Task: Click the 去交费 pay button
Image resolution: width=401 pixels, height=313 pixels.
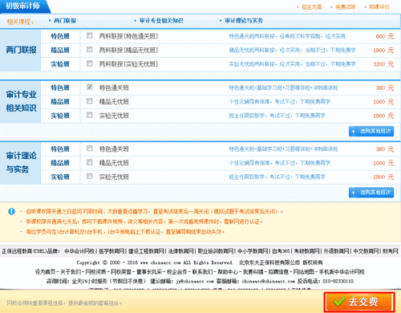Action: tap(359, 302)
